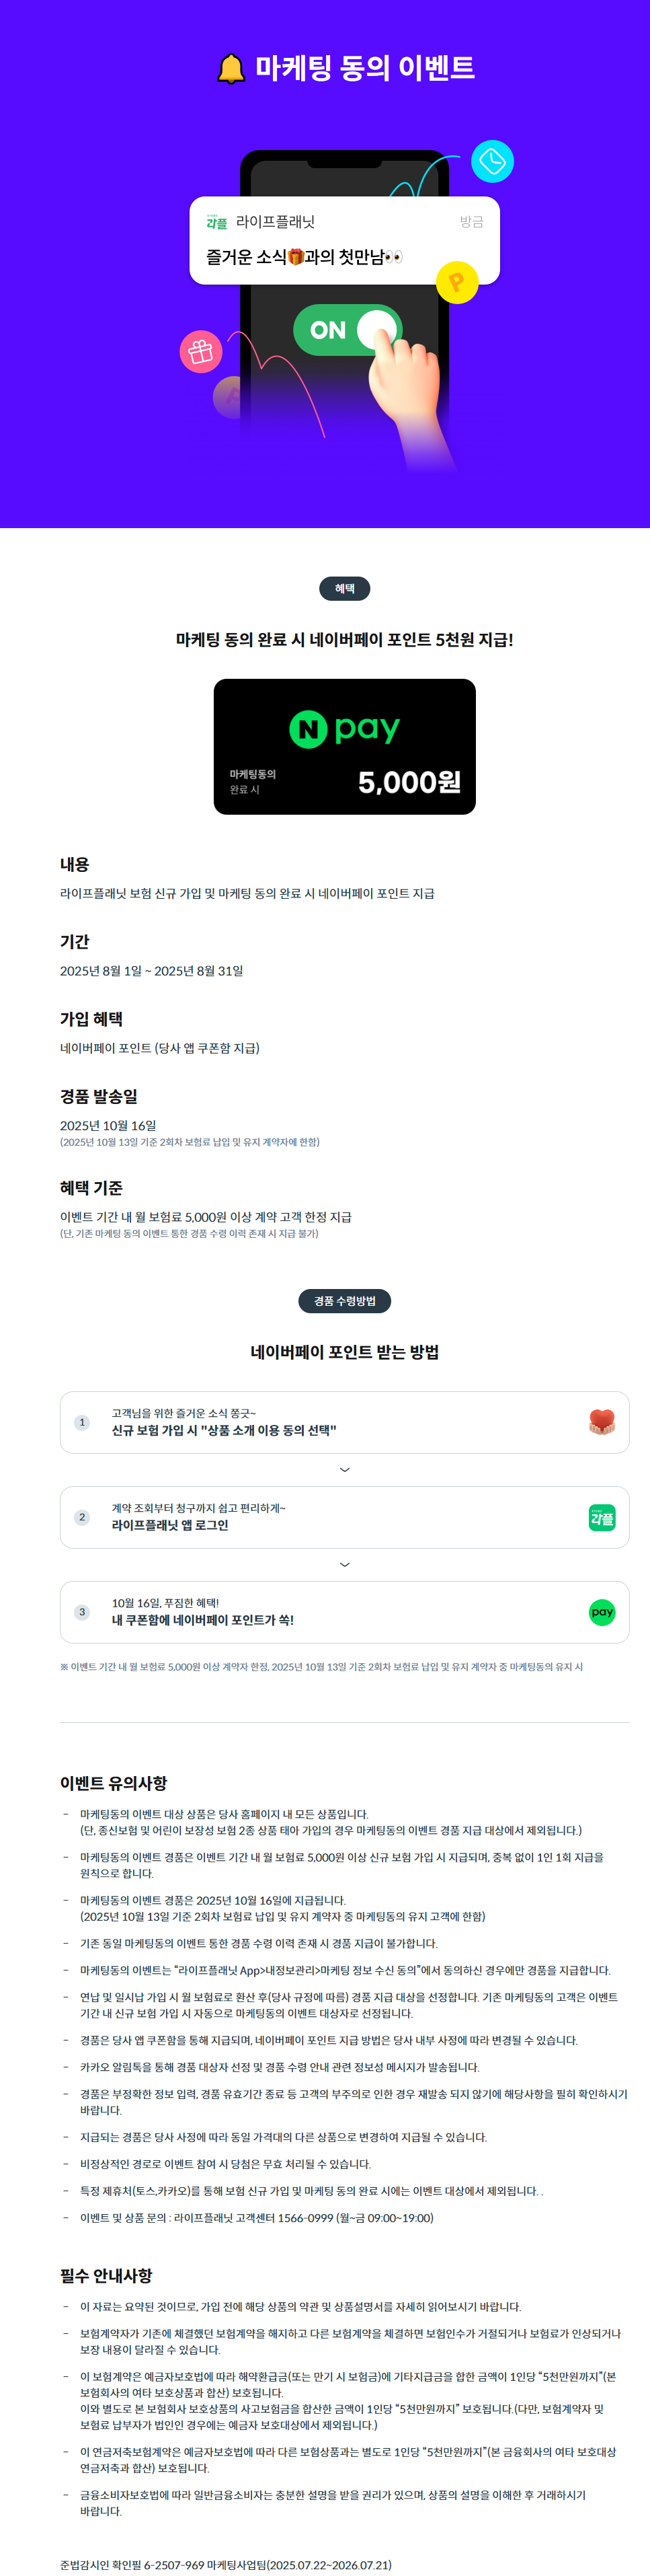Click the chevron below step 2 card
The image size is (650, 2576).
point(344,1564)
